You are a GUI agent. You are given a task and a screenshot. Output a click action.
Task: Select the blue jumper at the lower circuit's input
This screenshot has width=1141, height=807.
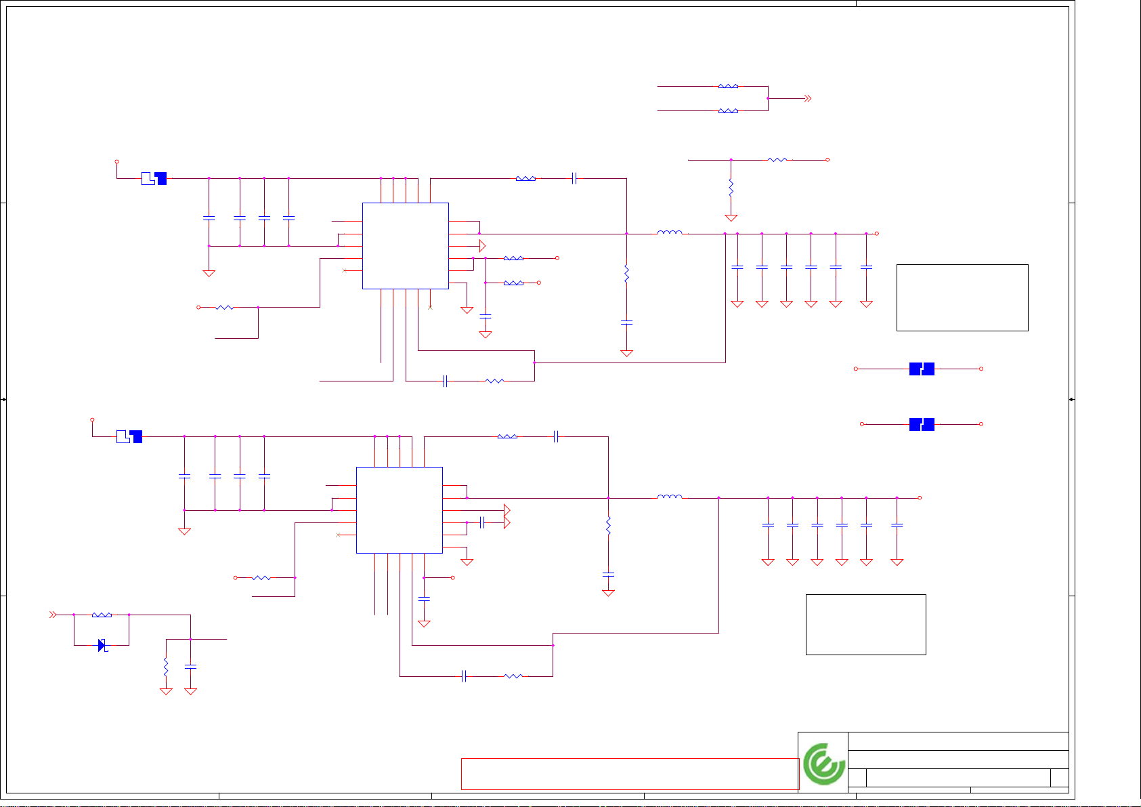129,436
